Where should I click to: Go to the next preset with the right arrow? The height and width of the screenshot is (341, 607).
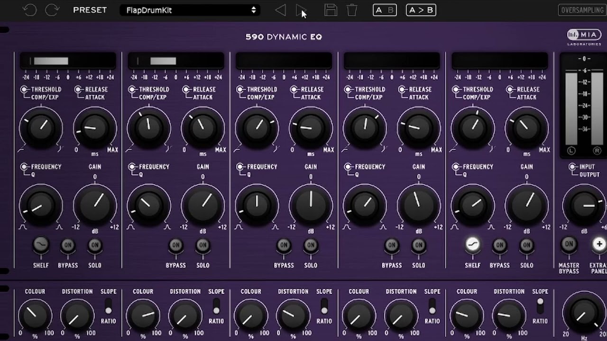coord(300,10)
